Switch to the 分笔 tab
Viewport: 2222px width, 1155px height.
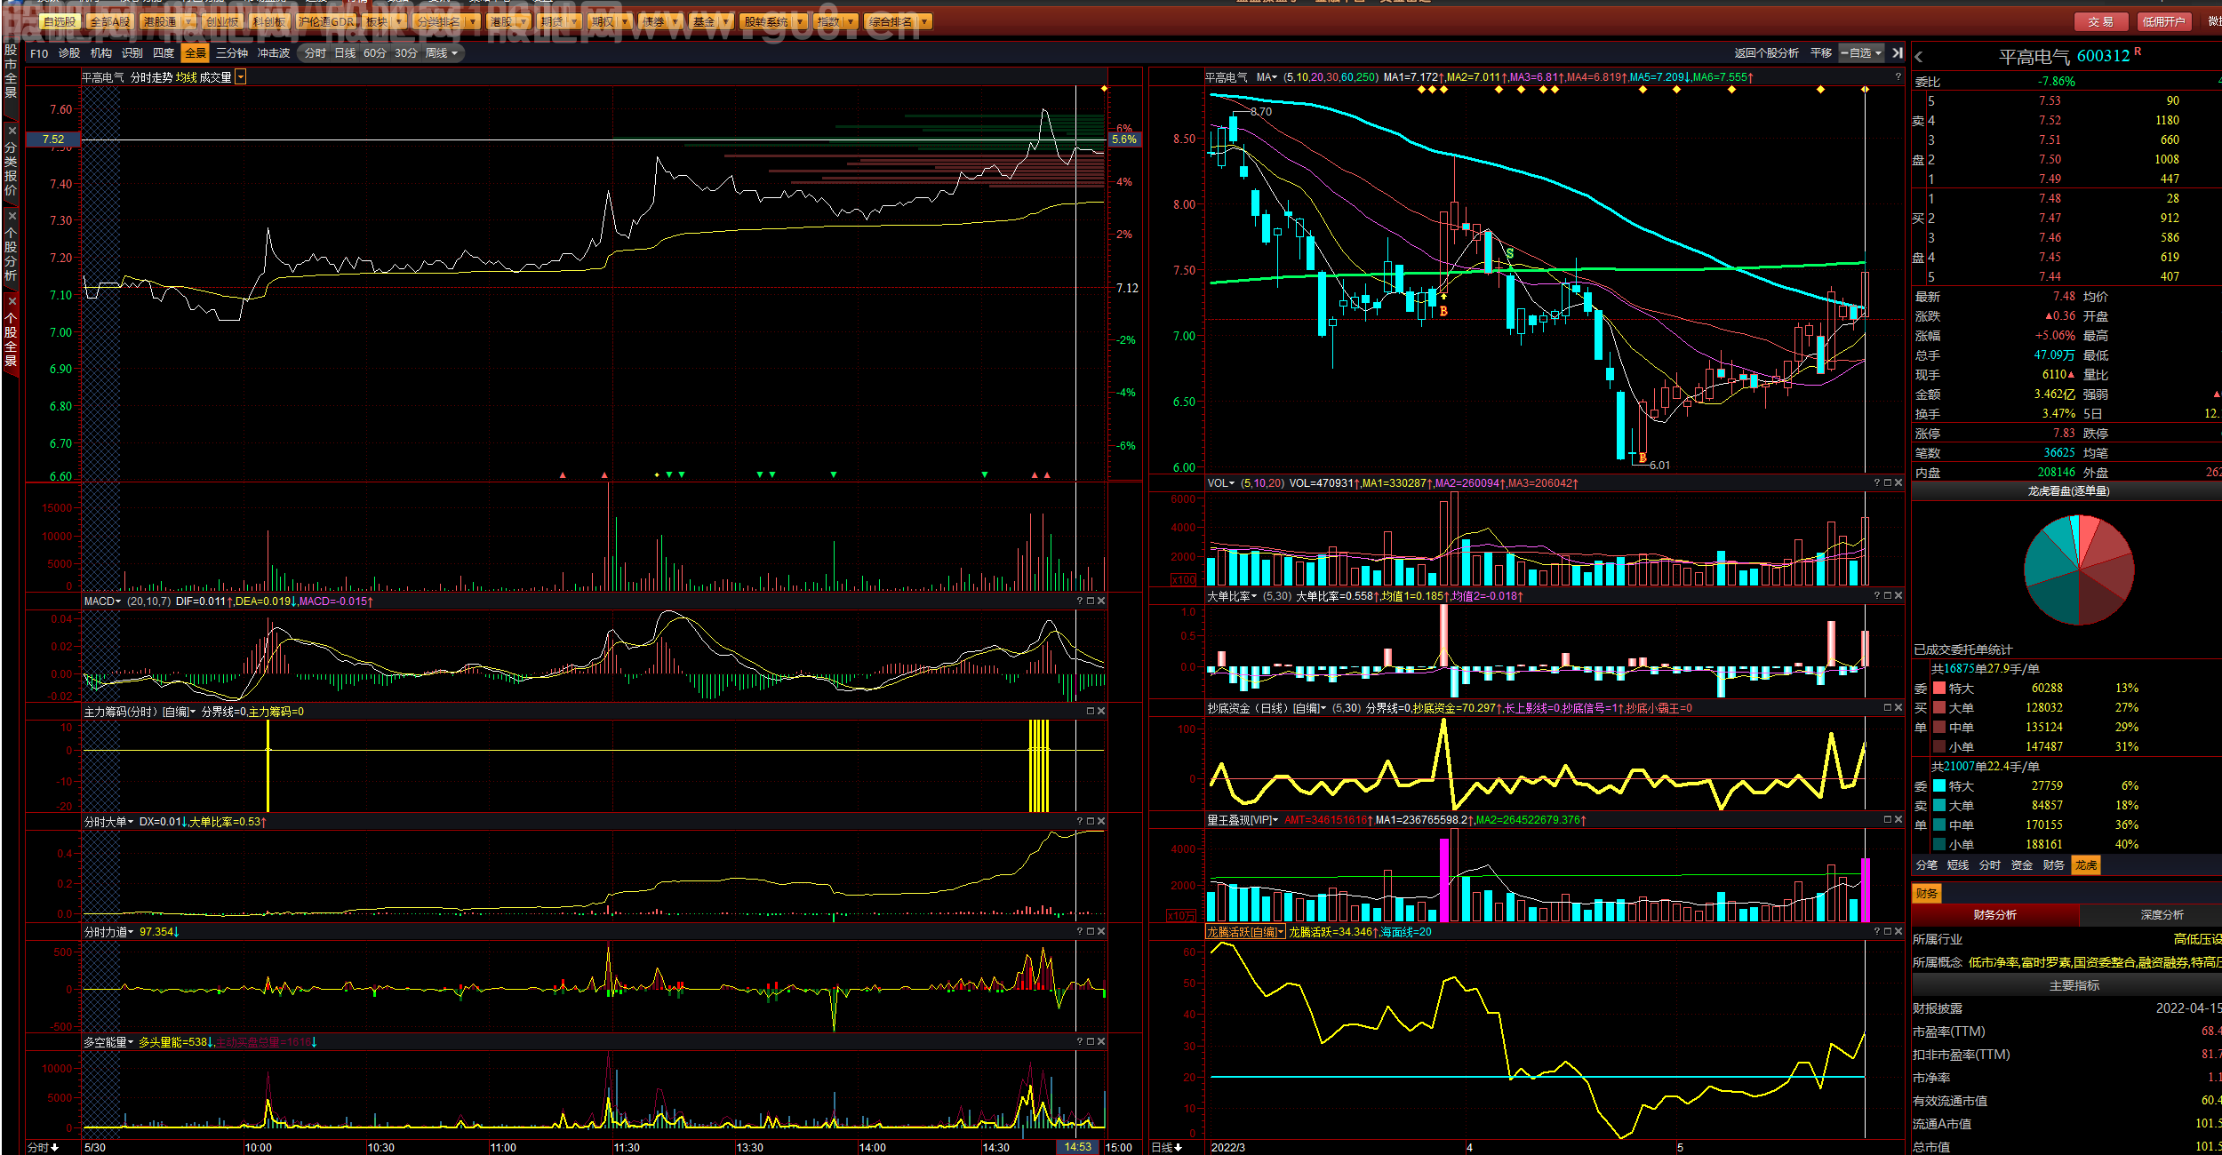click(x=1926, y=865)
